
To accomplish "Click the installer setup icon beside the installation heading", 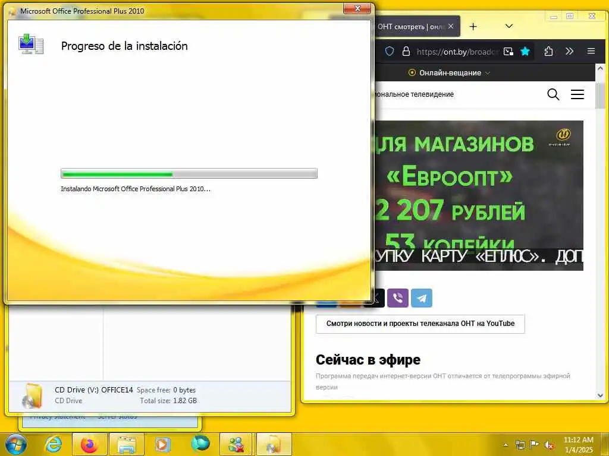I will 31,44.
